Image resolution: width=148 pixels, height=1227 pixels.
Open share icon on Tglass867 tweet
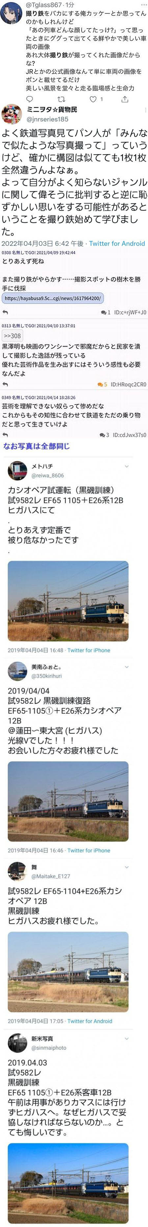(x=125, y=99)
